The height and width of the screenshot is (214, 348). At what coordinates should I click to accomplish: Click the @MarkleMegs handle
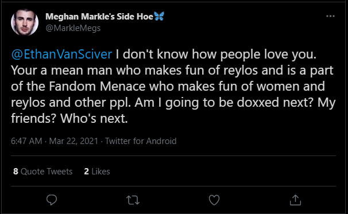[x=73, y=28]
